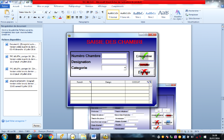
Task: Click undo arrow in quick access toolbar
Action: click(10, 2)
